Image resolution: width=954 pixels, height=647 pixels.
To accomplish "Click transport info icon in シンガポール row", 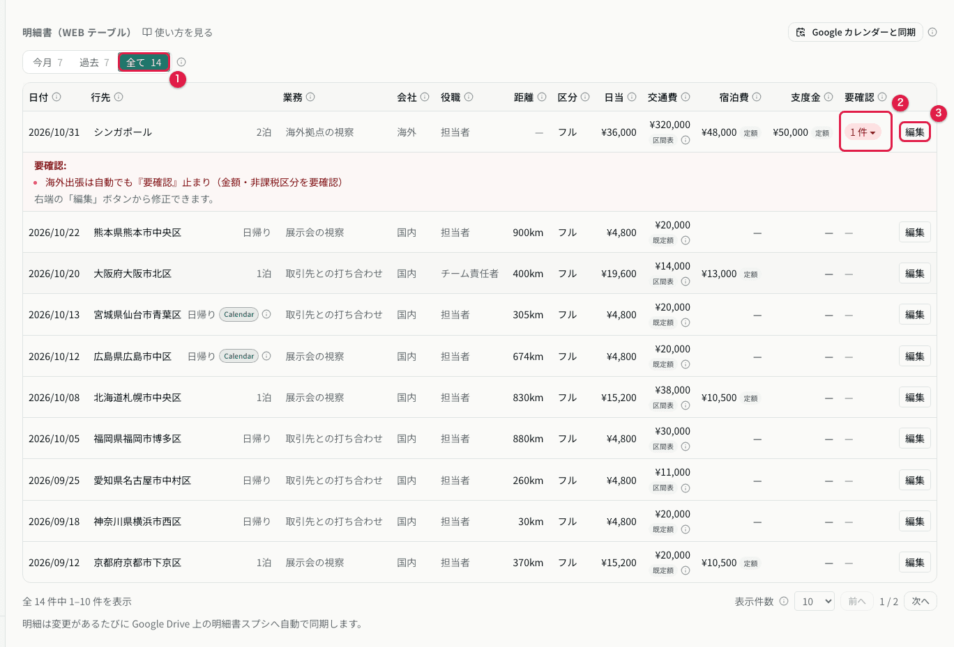I will [686, 141].
